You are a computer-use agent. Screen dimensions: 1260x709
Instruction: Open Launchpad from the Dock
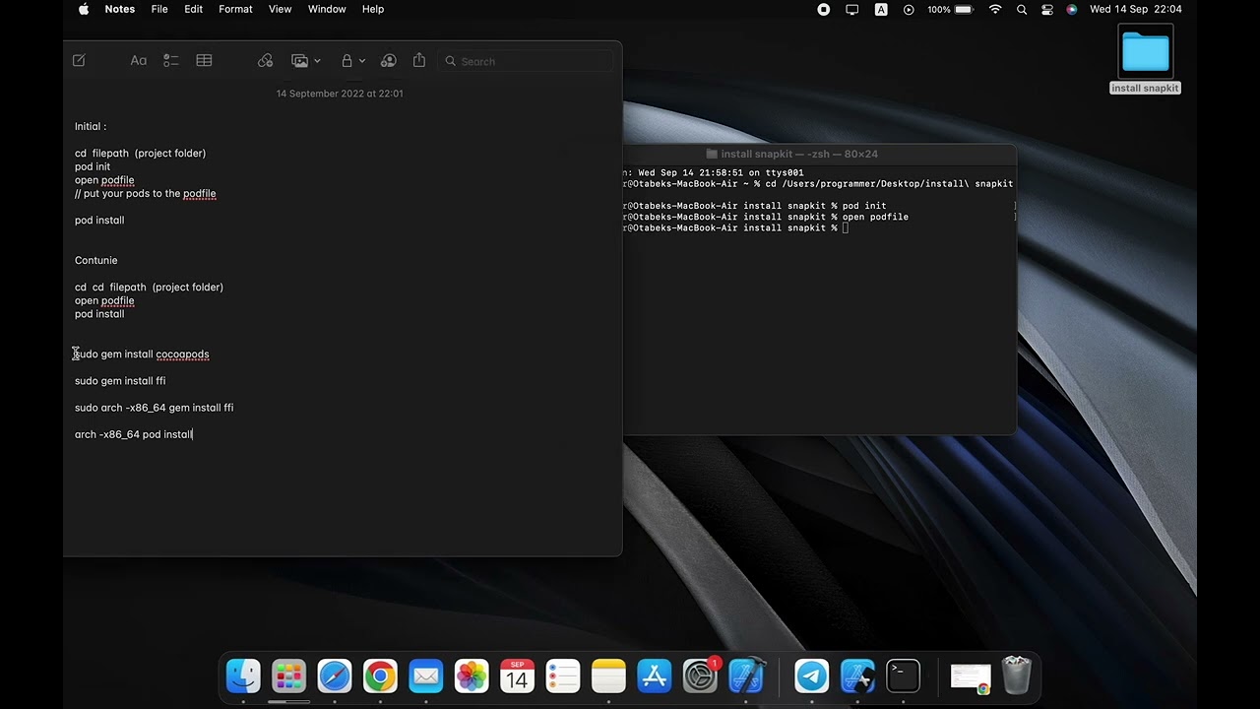tap(288, 676)
